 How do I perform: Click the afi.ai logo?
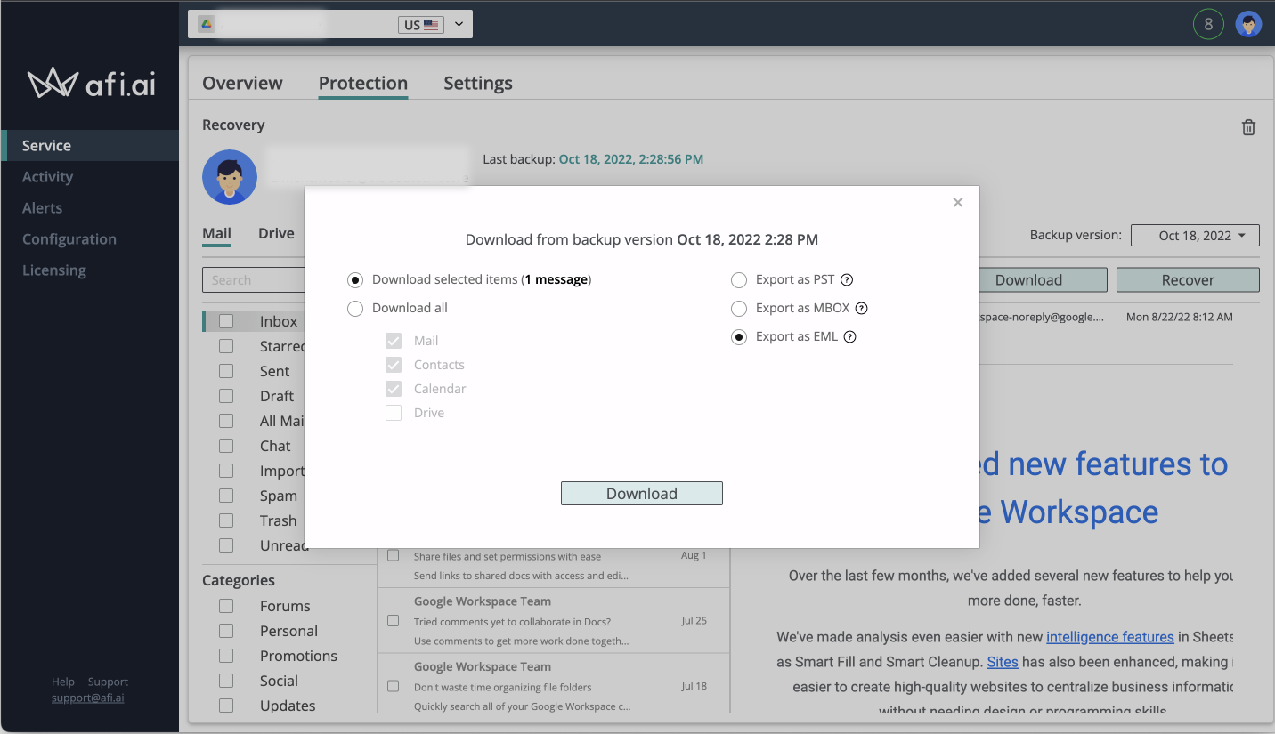(x=90, y=85)
